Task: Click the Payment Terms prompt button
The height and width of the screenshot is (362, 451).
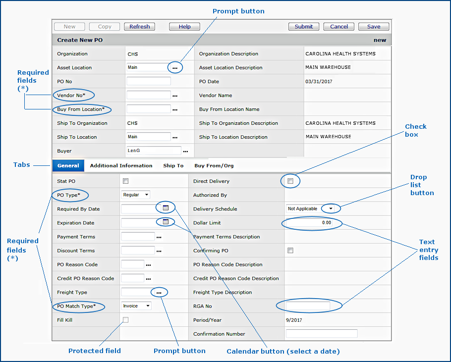Action: 159,237
